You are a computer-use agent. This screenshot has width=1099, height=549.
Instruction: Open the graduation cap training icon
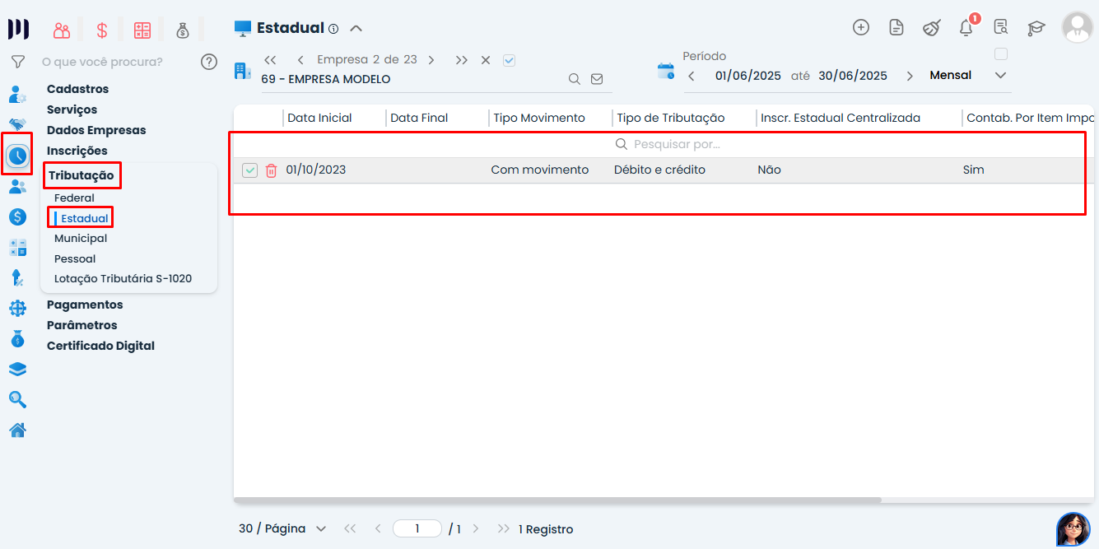1036,28
